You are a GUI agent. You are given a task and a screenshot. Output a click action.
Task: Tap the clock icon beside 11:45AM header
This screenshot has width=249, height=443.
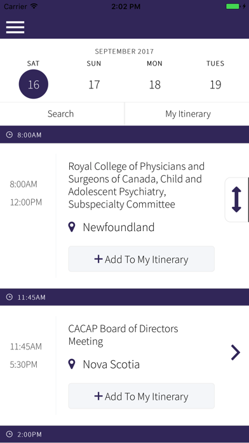coord(10,297)
